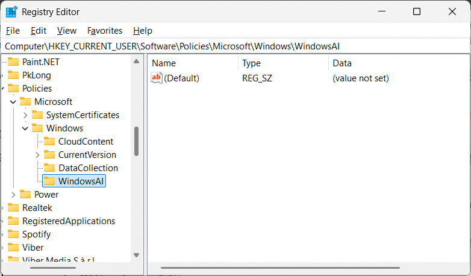Screen dimensions: 471x276
Task: Select the Paint.NET key label
Action: click(x=41, y=61)
